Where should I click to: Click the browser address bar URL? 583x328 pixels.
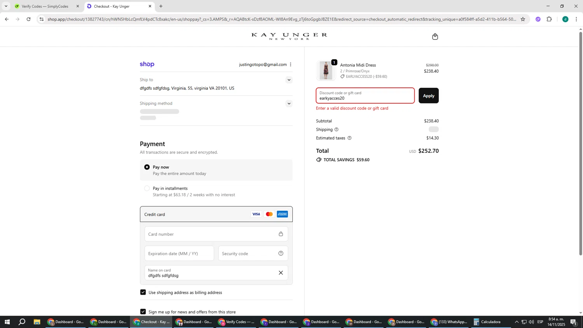(x=282, y=19)
